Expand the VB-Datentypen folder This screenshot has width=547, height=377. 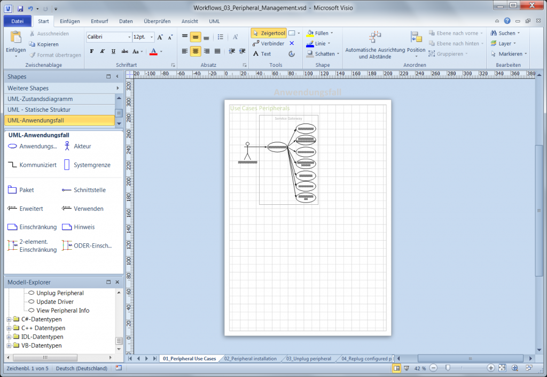(x=9, y=345)
